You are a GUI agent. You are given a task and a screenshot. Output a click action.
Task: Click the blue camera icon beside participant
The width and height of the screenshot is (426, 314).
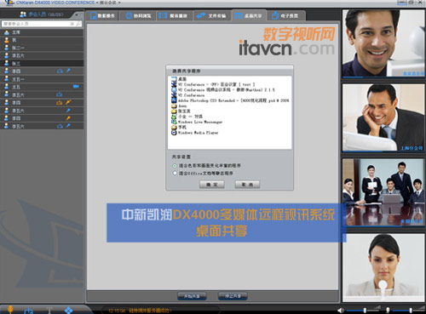[76, 86]
